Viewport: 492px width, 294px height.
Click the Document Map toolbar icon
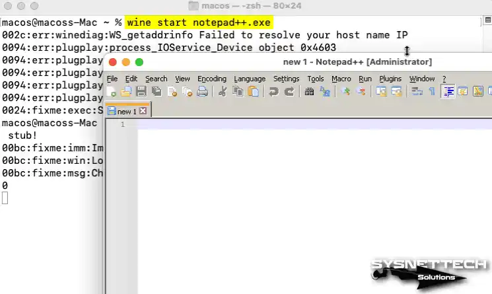tap(478, 92)
